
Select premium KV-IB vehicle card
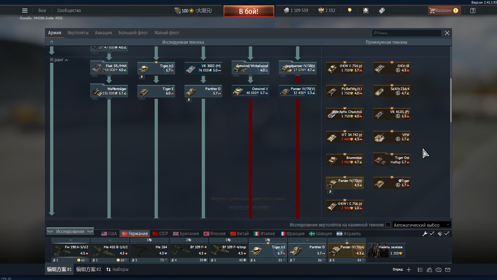(392, 68)
